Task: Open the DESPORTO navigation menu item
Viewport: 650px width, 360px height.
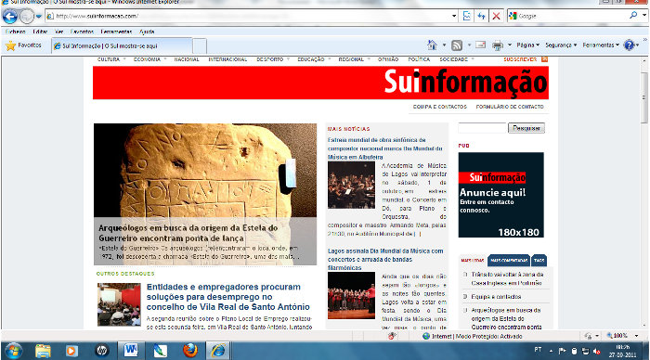Action: tap(270, 59)
